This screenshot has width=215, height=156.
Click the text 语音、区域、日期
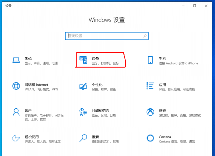pos(104,115)
